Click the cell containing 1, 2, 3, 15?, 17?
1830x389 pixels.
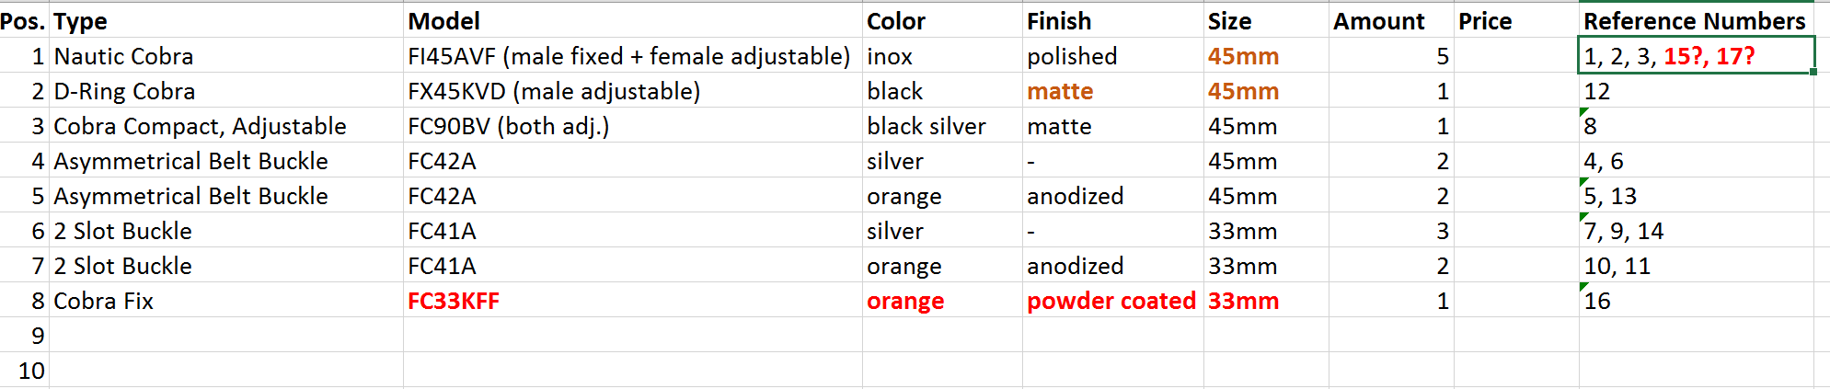(x=1696, y=55)
